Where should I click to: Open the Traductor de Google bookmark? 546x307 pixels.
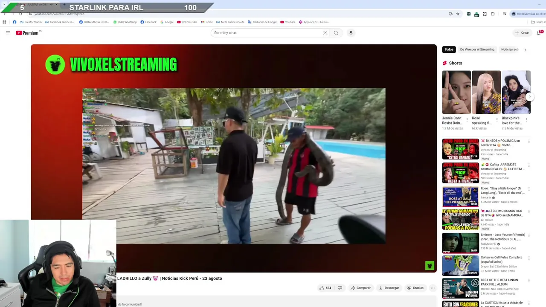click(x=262, y=22)
